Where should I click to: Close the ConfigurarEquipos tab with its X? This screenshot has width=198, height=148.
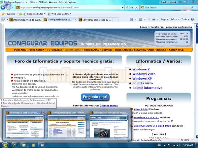pyautogui.click(x=76, y=20)
